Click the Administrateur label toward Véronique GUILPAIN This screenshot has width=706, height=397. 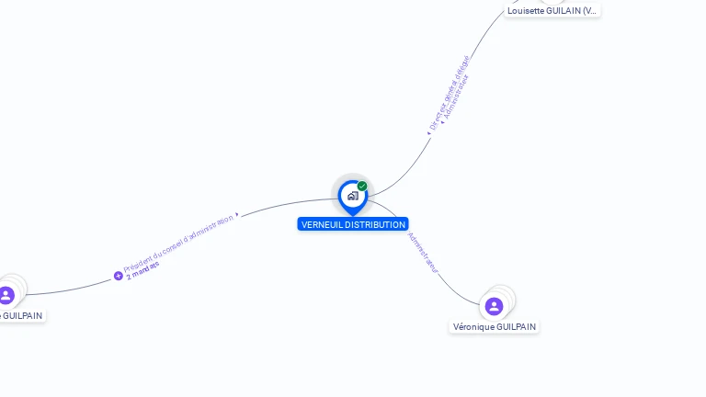tap(423, 253)
